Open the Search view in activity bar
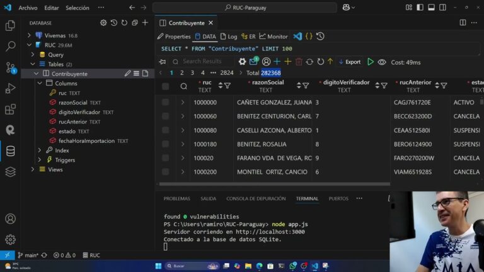The width and height of the screenshot is (484, 272). coord(10,46)
